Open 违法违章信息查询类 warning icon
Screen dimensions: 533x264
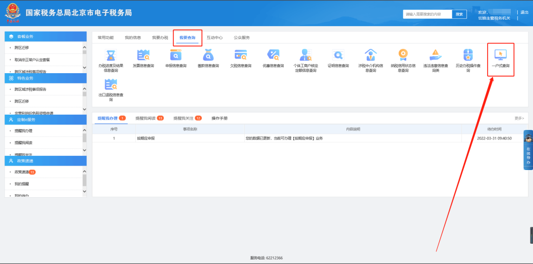435,55
